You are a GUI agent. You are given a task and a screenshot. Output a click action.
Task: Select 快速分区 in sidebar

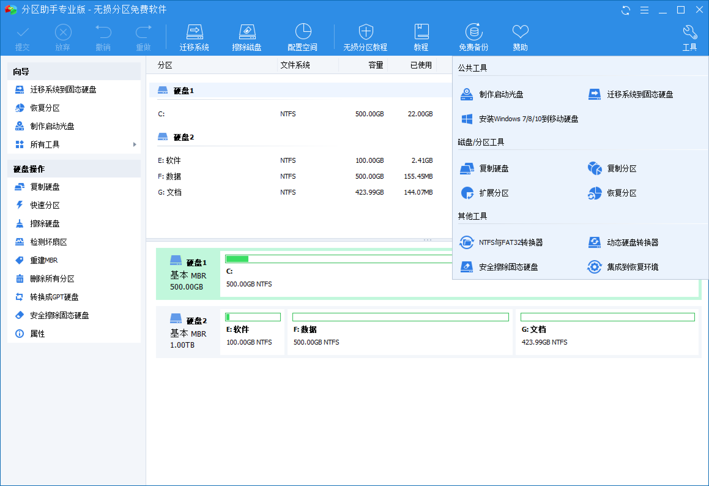[74, 205]
